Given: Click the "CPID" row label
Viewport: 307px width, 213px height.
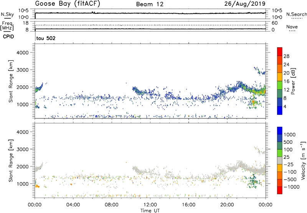Looking at the screenshot, I should pos(8,37).
